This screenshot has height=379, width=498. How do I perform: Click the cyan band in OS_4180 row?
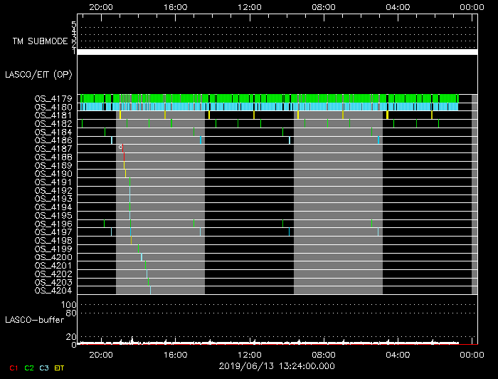click(285, 107)
